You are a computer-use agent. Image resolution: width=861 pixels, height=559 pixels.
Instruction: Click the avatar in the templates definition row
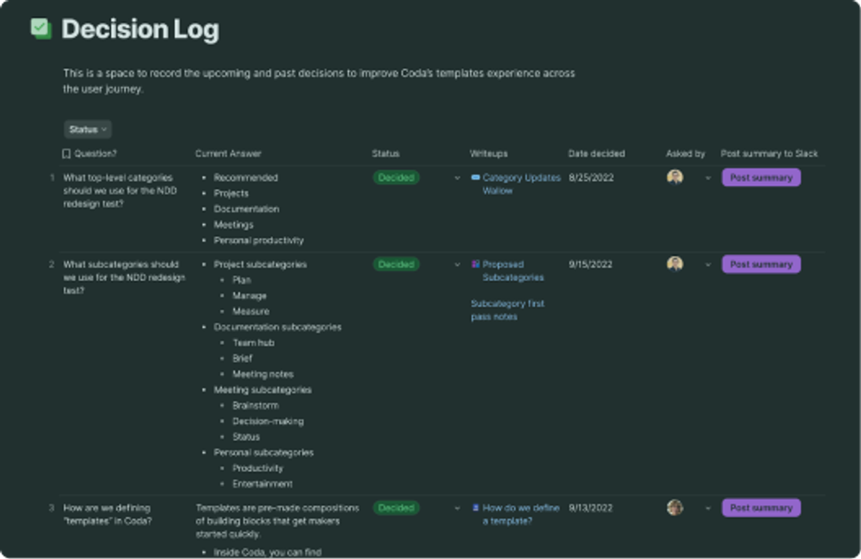[674, 508]
